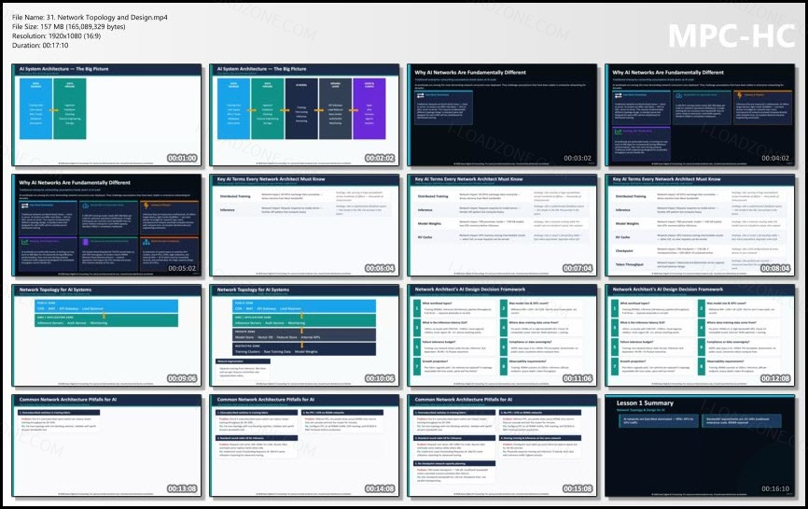Click the Resolution 1920x1080 text

pyautogui.click(x=56, y=35)
